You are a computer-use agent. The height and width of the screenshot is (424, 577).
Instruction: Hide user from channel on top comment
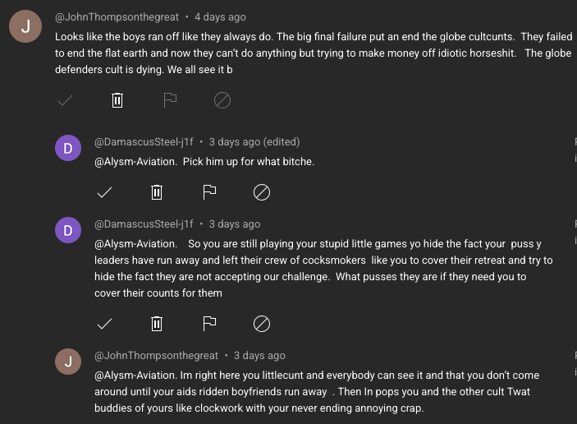(222, 100)
